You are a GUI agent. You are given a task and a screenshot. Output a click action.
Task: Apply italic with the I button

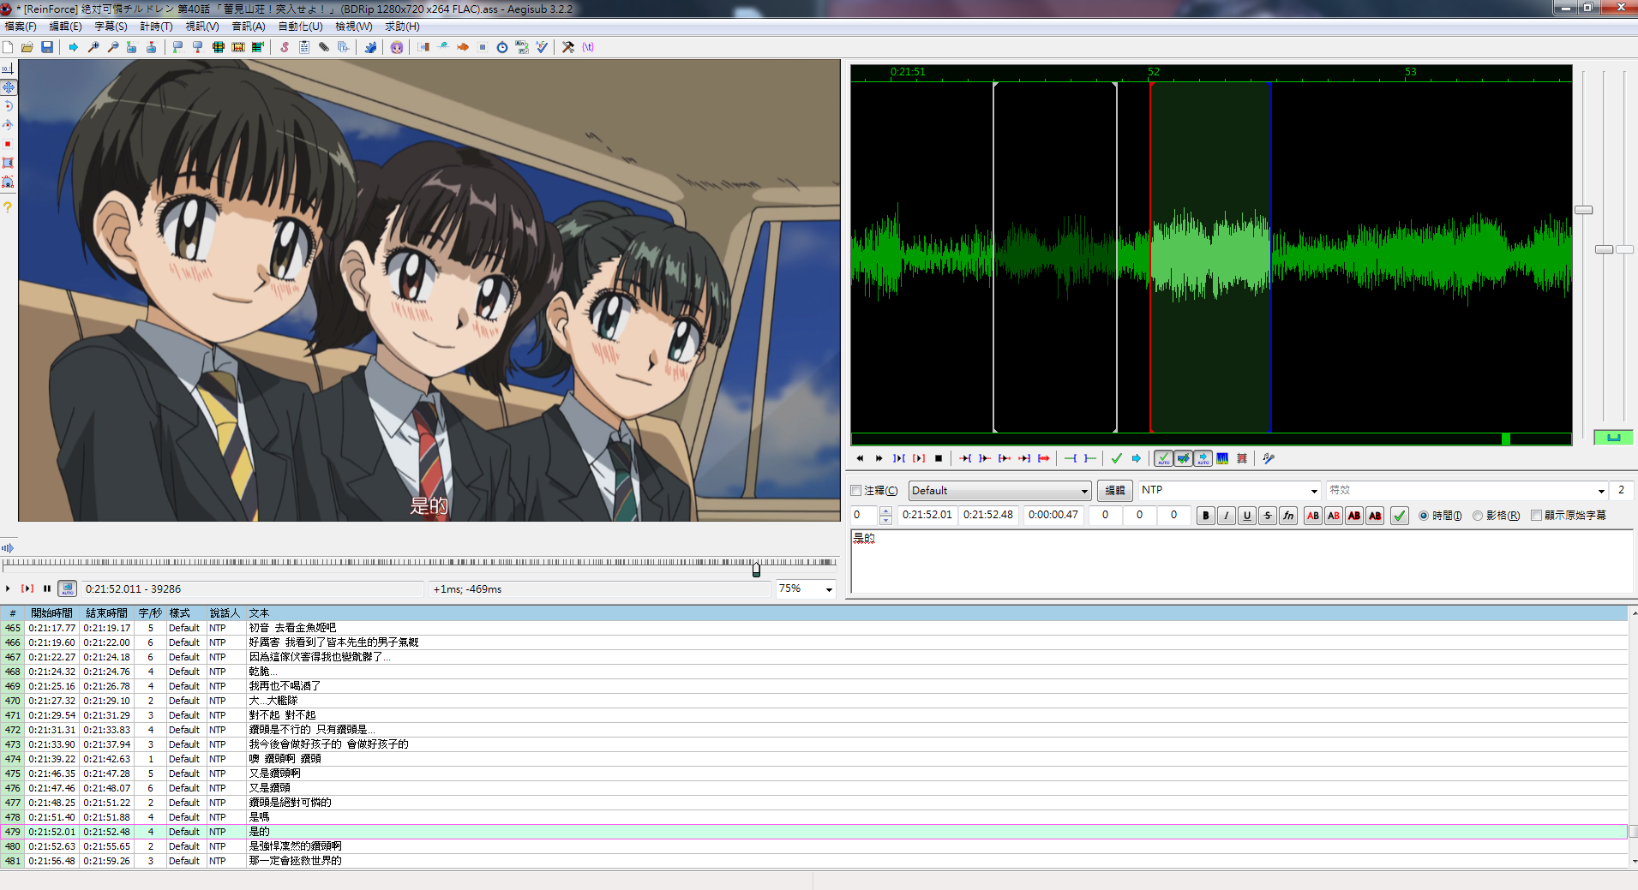pyautogui.click(x=1227, y=516)
